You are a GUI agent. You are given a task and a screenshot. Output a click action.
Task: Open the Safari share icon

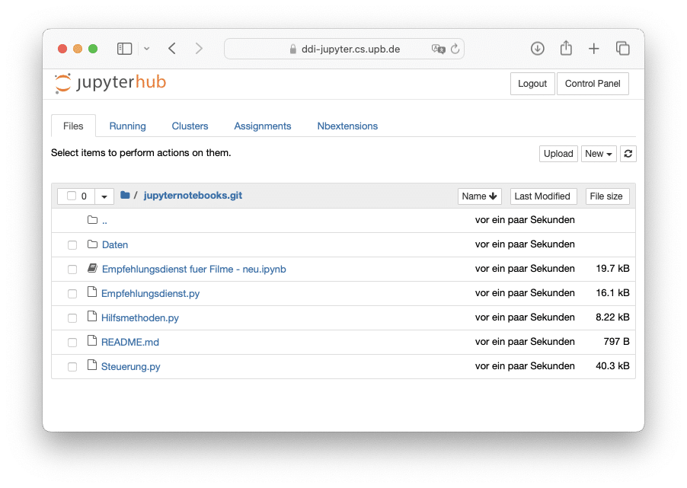point(566,48)
